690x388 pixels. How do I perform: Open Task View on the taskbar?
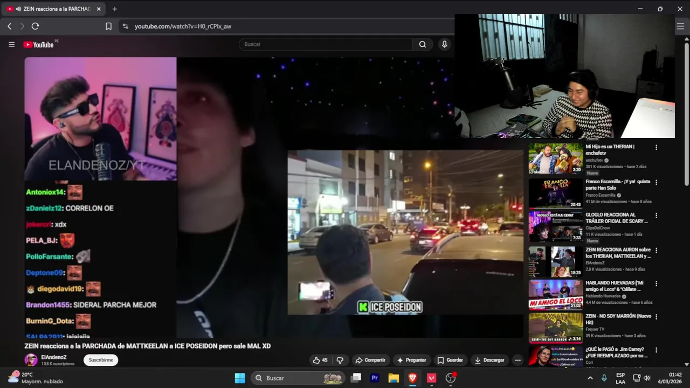356,378
